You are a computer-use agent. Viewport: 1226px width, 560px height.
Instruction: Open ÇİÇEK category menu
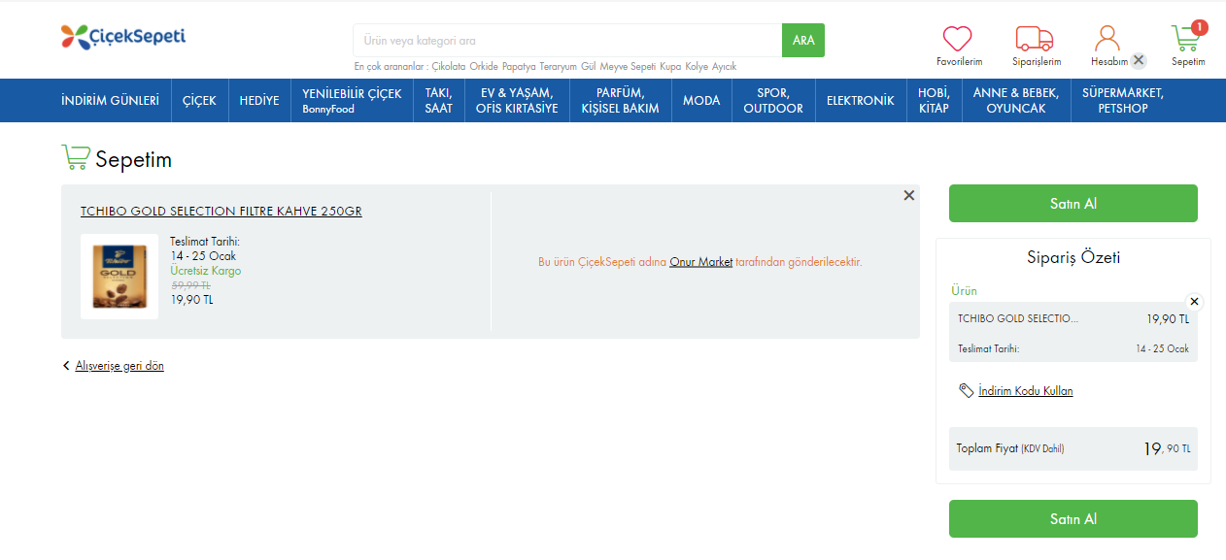tap(199, 101)
